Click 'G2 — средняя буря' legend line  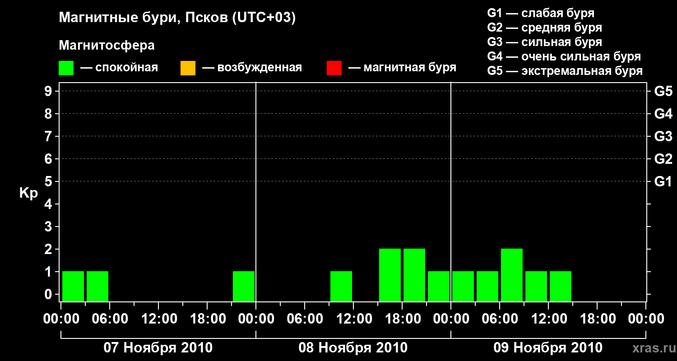[545, 28]
